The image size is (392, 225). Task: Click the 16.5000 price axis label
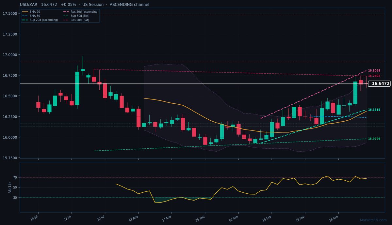click(x=10, y=96)
